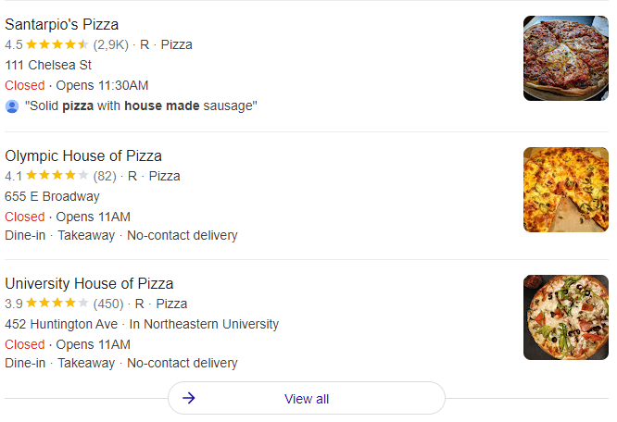Click the View all button

click(307, 398)
